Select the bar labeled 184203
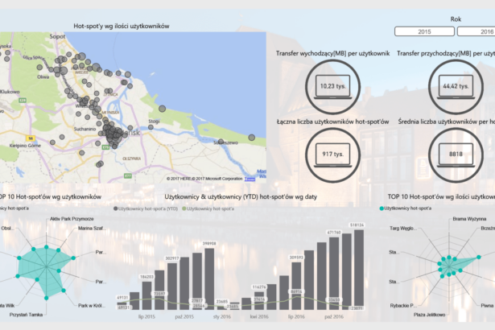The width and height of the screenshot is (495, 330). (x=146, y=295)
